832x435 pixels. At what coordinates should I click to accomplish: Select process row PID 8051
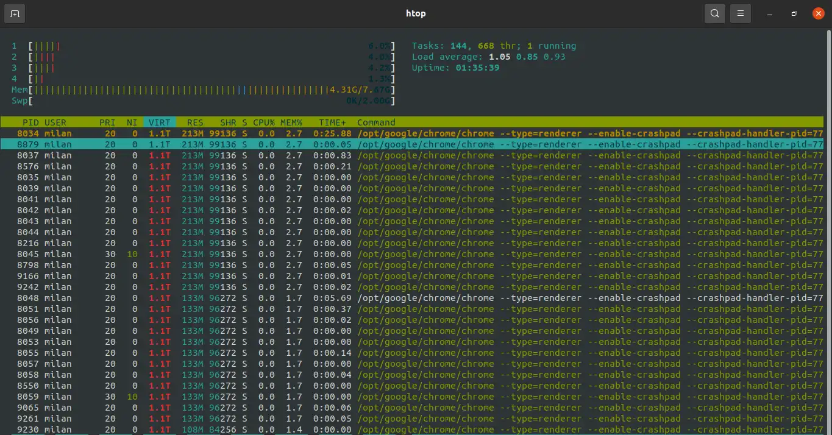tap(412, 309)
